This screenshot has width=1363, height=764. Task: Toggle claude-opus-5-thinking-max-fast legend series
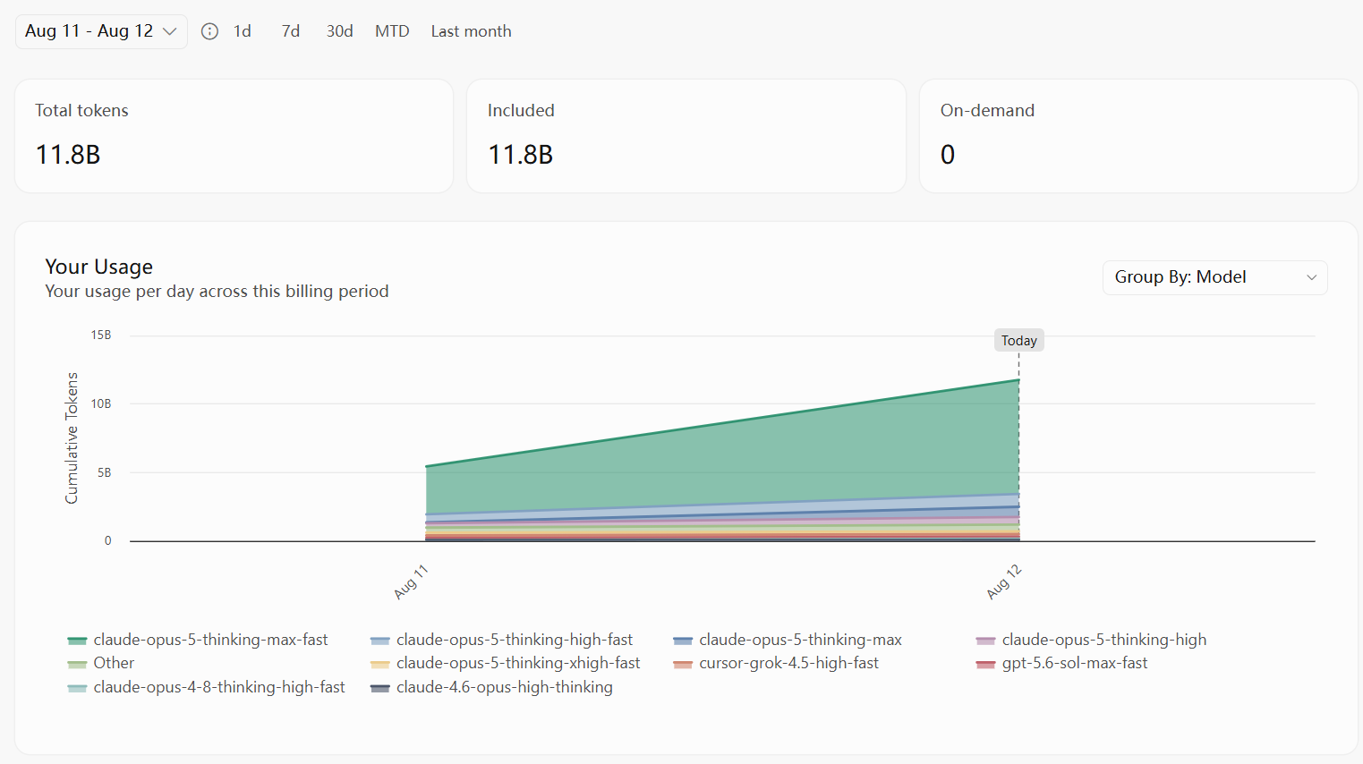(x=198, y=640)
